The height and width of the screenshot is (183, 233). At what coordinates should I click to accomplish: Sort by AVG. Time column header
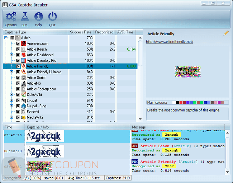pyautogui.click(x=125, y=32)
